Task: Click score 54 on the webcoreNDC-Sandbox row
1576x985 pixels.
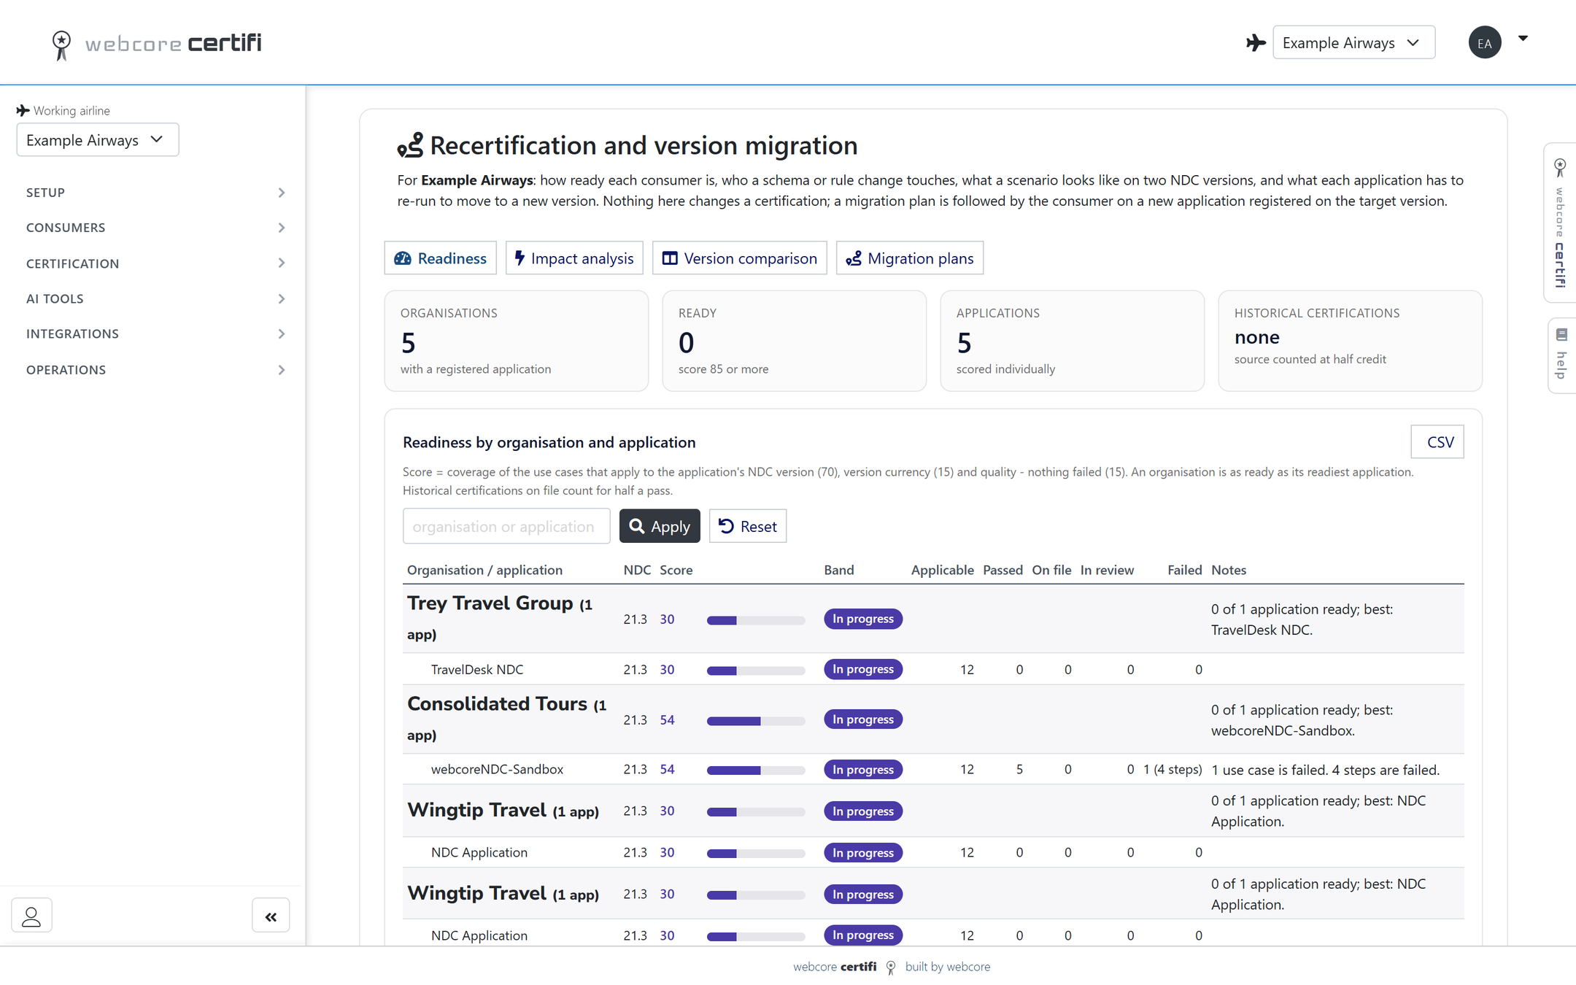Action: 667,769
